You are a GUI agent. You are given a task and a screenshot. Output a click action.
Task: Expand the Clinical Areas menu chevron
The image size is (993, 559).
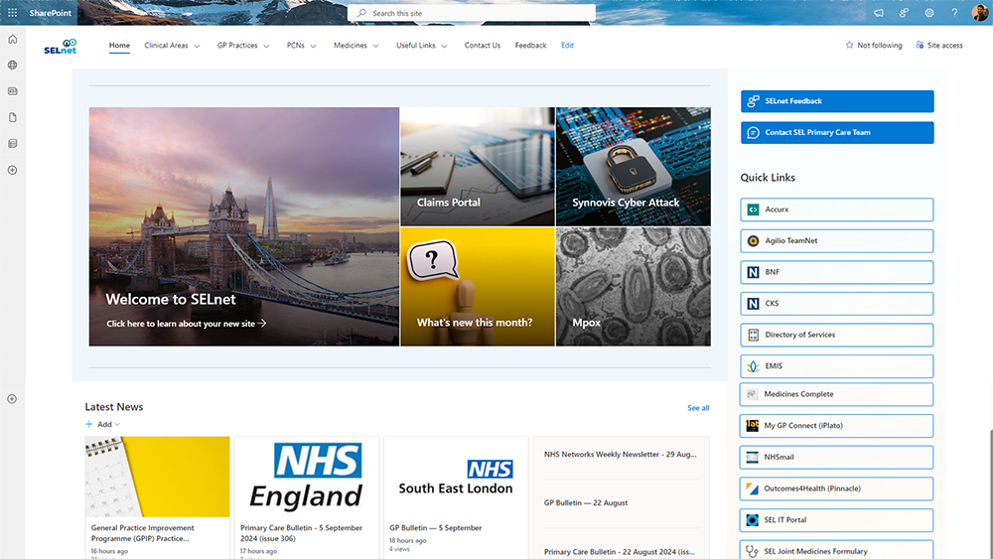[x=197, y=46]
